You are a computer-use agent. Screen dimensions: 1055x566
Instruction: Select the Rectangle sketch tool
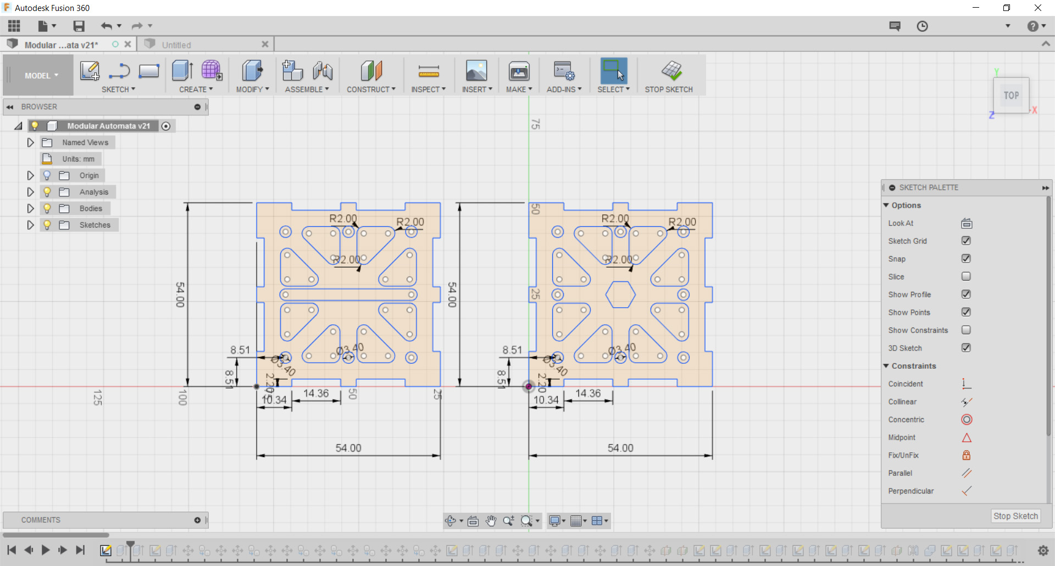(x=148, y=71)
